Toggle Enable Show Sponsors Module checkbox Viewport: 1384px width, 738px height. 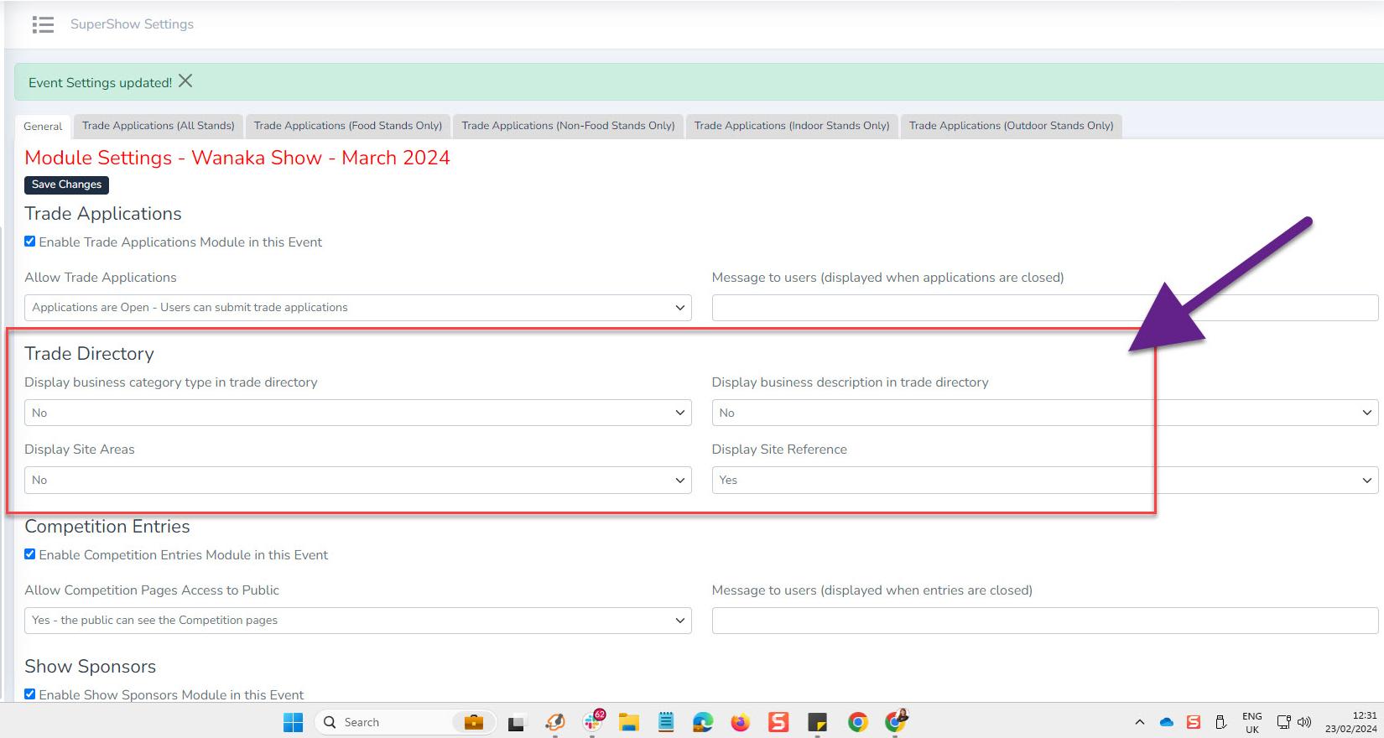tap(30, 694)
